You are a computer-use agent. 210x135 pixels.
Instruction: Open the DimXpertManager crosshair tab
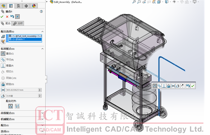[26, 6]
